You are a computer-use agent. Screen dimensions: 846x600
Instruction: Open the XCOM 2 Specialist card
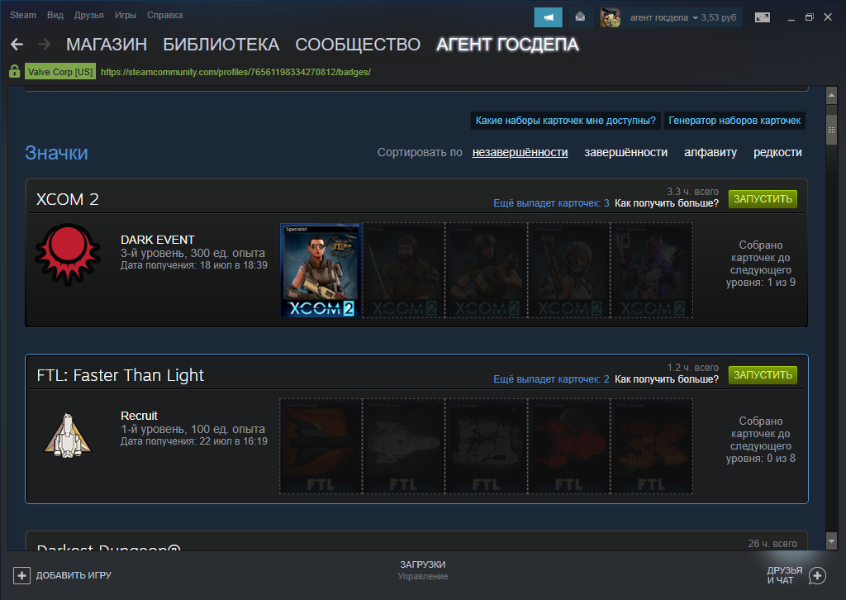[x=321, y=270]
